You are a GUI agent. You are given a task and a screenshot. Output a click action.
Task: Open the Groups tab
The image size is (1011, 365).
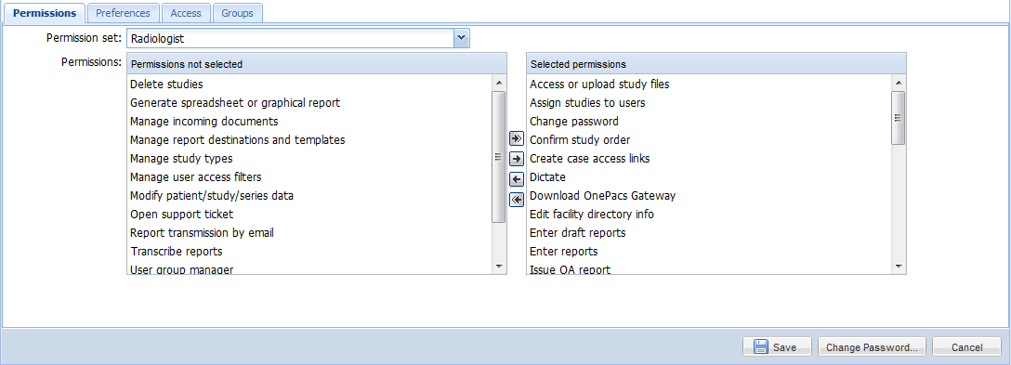pyautogui.click(x=237, y=13)
